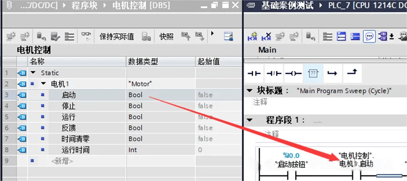
Task: Insert normally open contact instruction
Action: pyautogui.click(x=254, y=74)
